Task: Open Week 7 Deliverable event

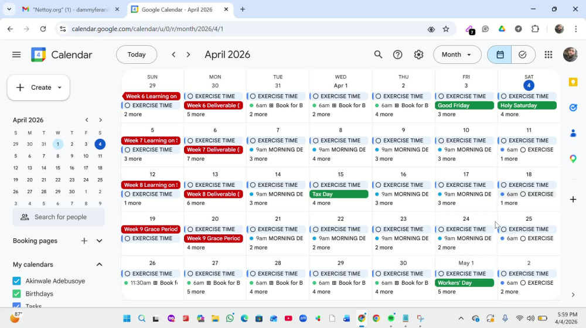Action: (x=213, y=150)
